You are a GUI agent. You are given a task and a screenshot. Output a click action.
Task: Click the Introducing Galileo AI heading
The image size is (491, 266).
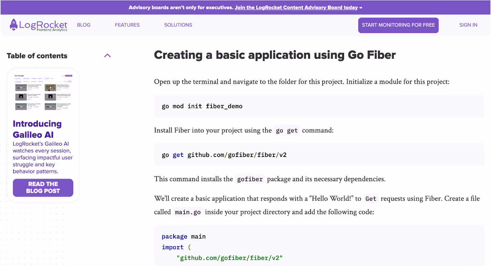37,129
